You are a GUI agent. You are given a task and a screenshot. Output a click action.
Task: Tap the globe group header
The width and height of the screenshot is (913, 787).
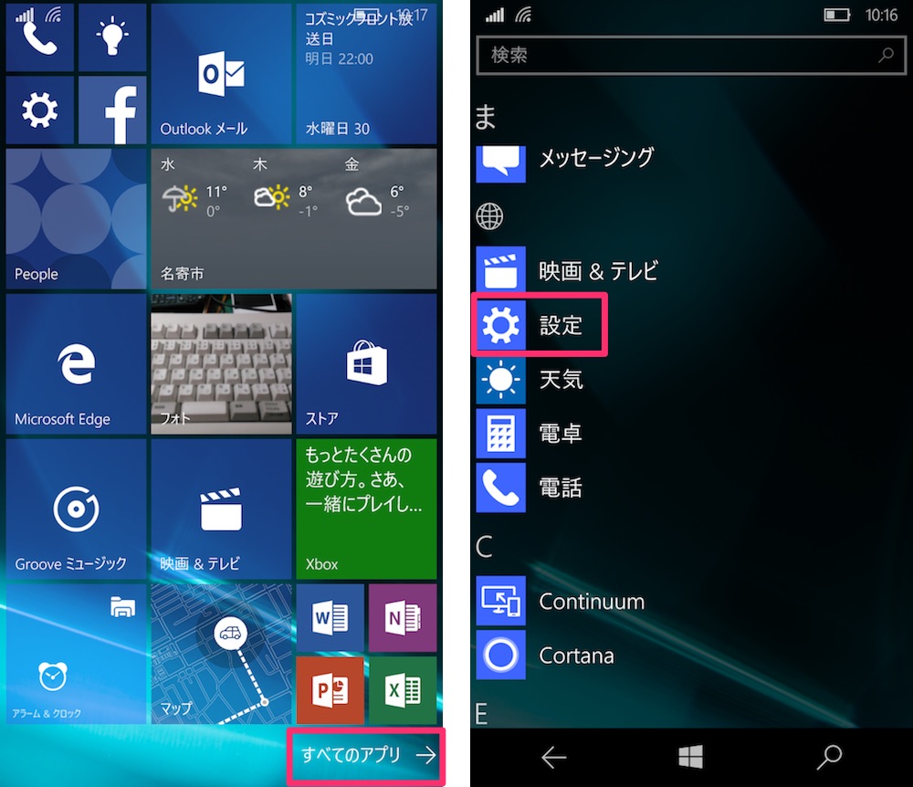(489, 216)
